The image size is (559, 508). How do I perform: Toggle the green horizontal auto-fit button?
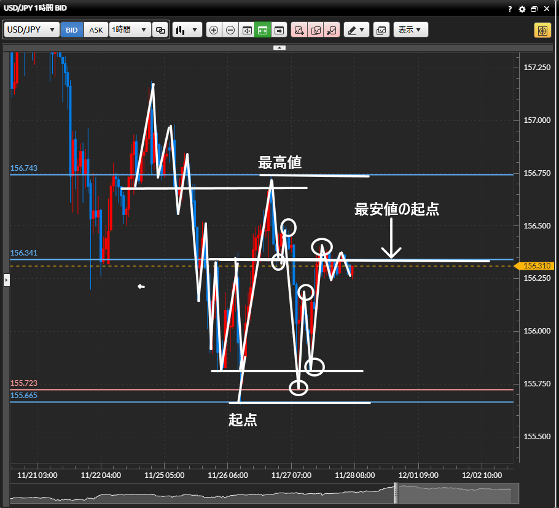pyautogui.click(x=263, y=30)
